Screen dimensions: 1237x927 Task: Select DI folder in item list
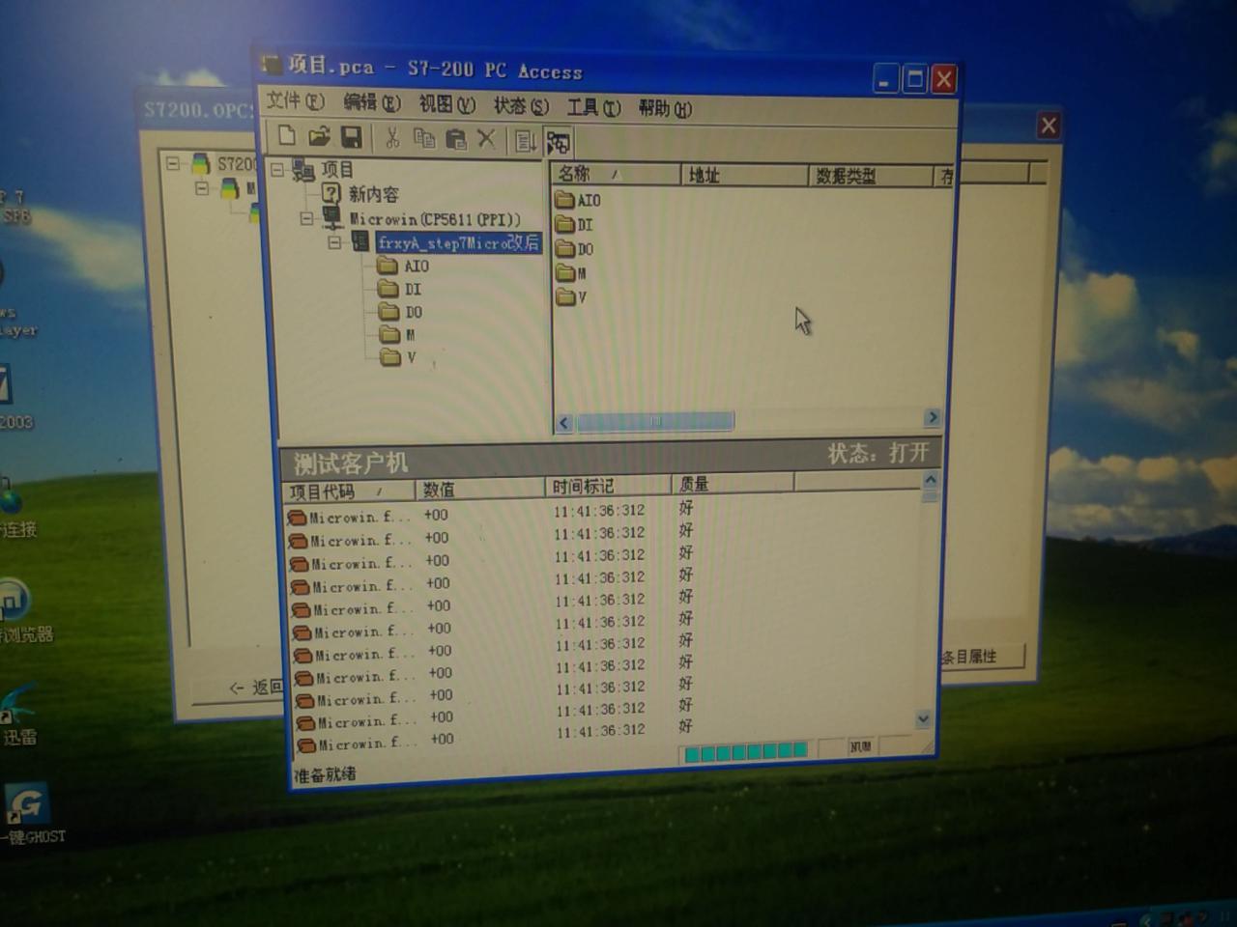coord(574,225)
